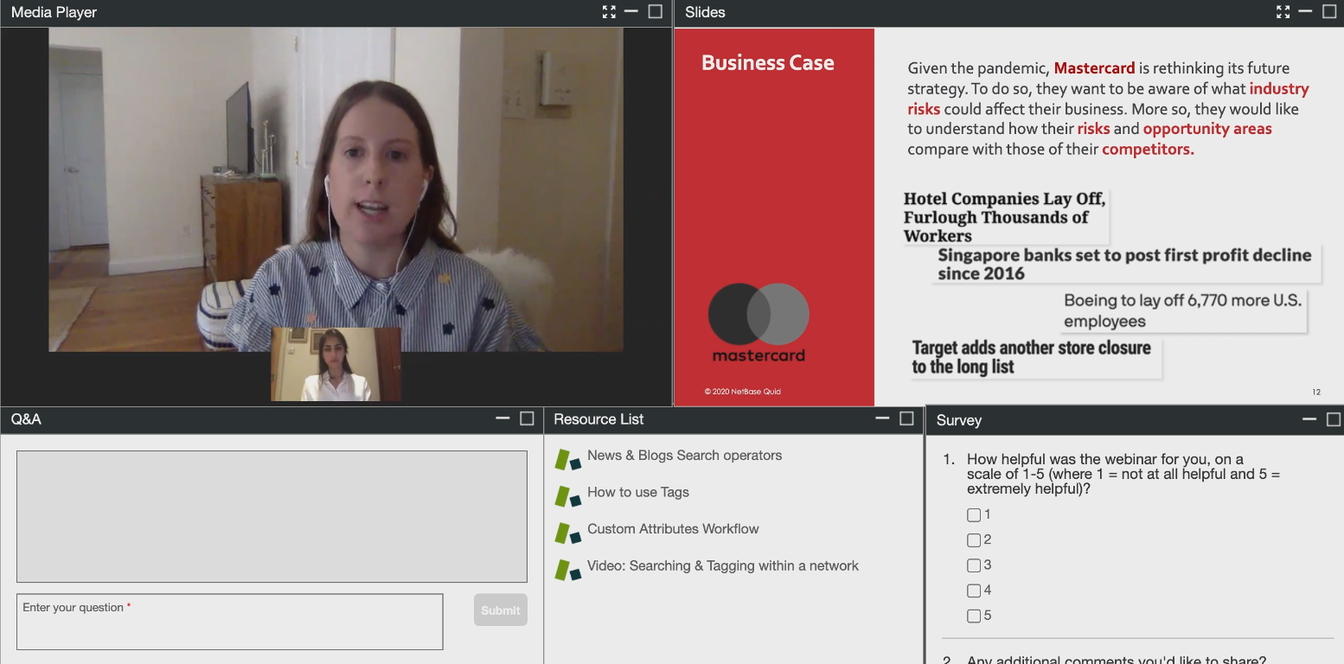Click the Survey panel title
This screenshot has width=1344, height=664.
coord(959,420)
